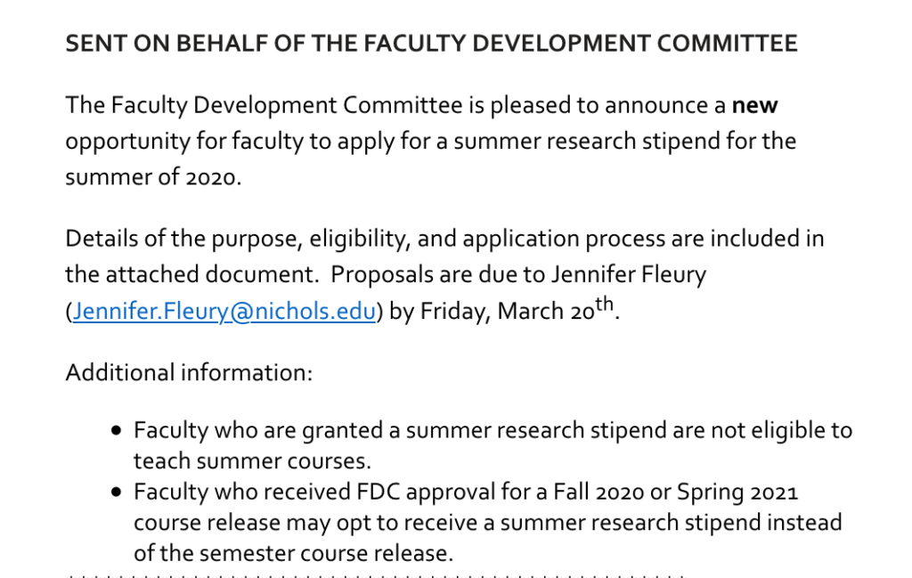Screen dimensions: 912x578
Task: Click the "Additional information:" text
Action: point(189,372)
